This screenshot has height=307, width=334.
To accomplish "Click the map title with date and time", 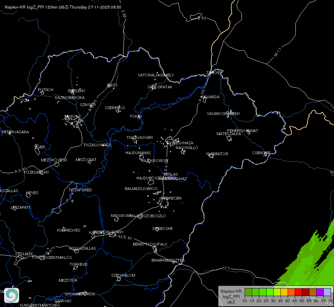I will [x=63, y=7].
